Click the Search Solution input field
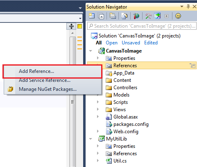This screenshot has height=167, width=197. click(142, 26)
